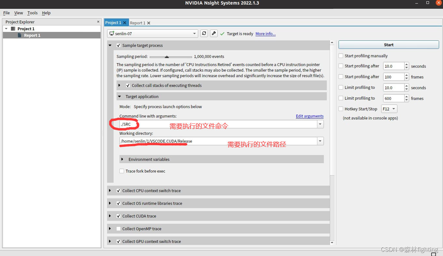This screenshot has height=256, width=443.
Task: Click the 600 frames limit field
Action: tap(394, 98)
